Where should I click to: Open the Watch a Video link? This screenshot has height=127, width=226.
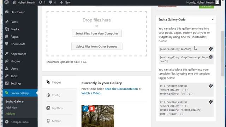point(91,93)
